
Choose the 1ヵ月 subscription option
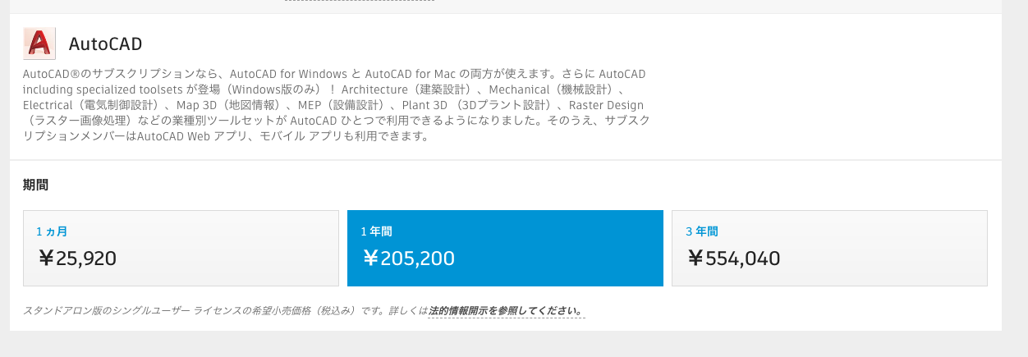(x=181, y=248)
